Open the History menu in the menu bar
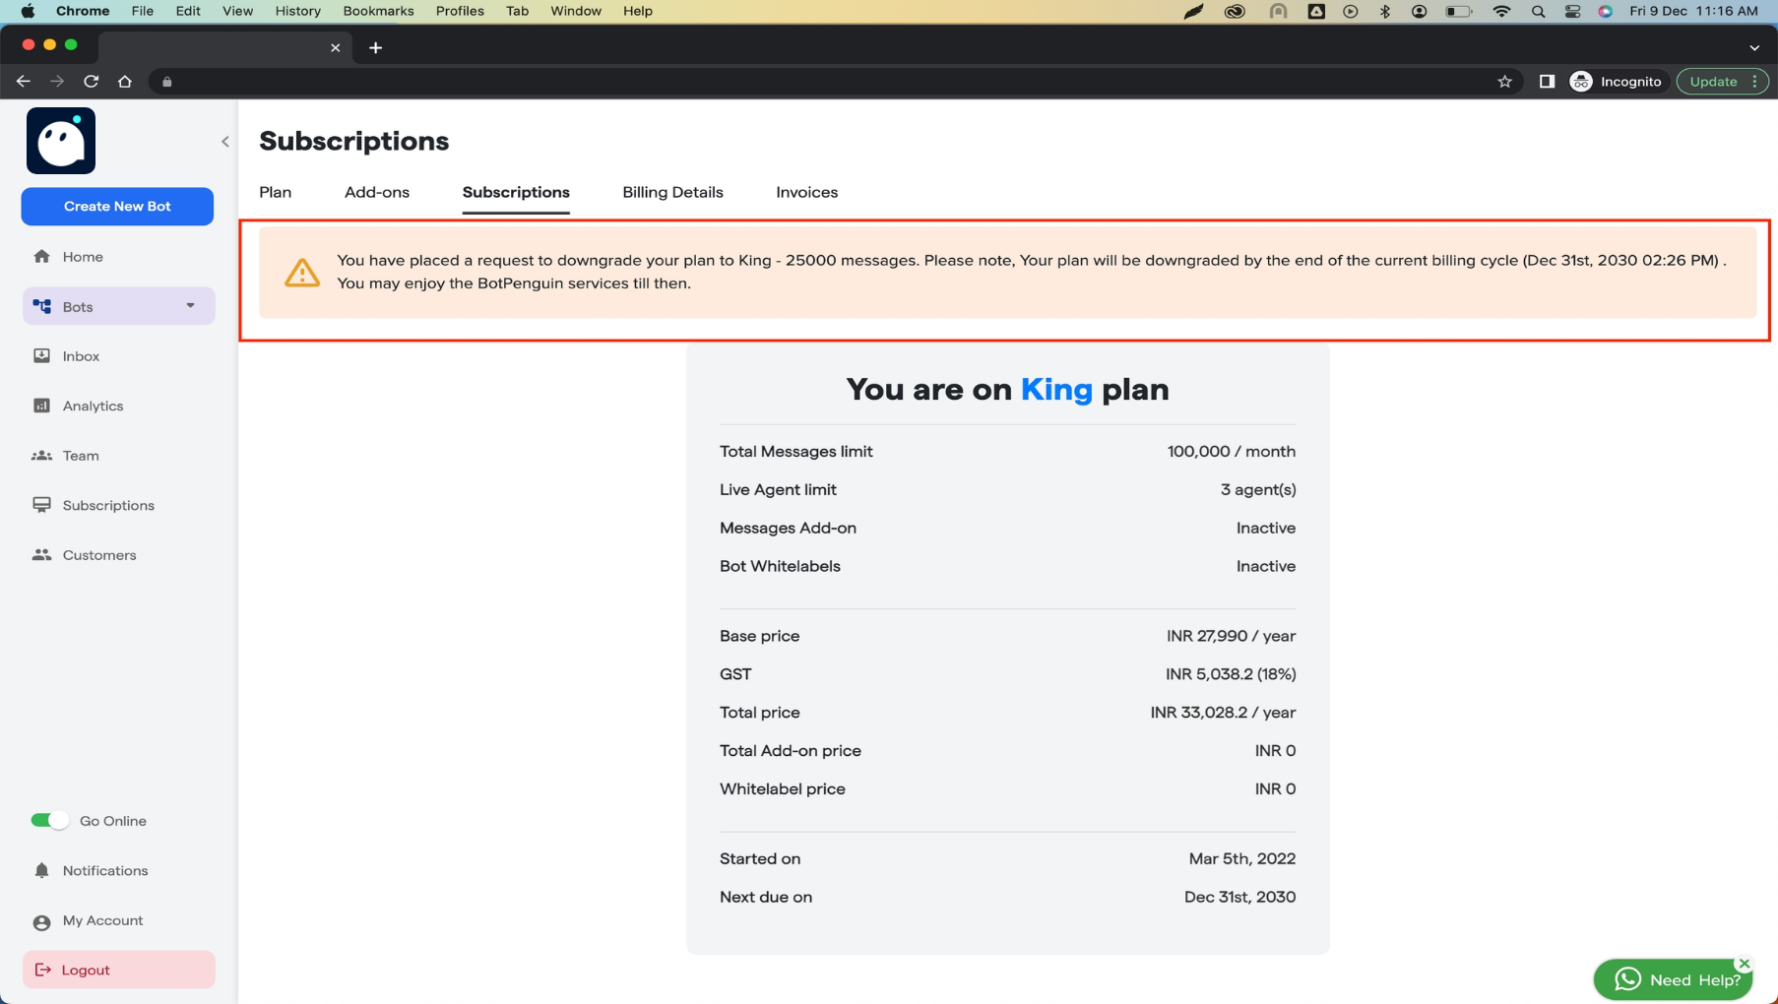Image resolution: width=1778 pixels, height=1004 pixels. click(x=297, y=11)
